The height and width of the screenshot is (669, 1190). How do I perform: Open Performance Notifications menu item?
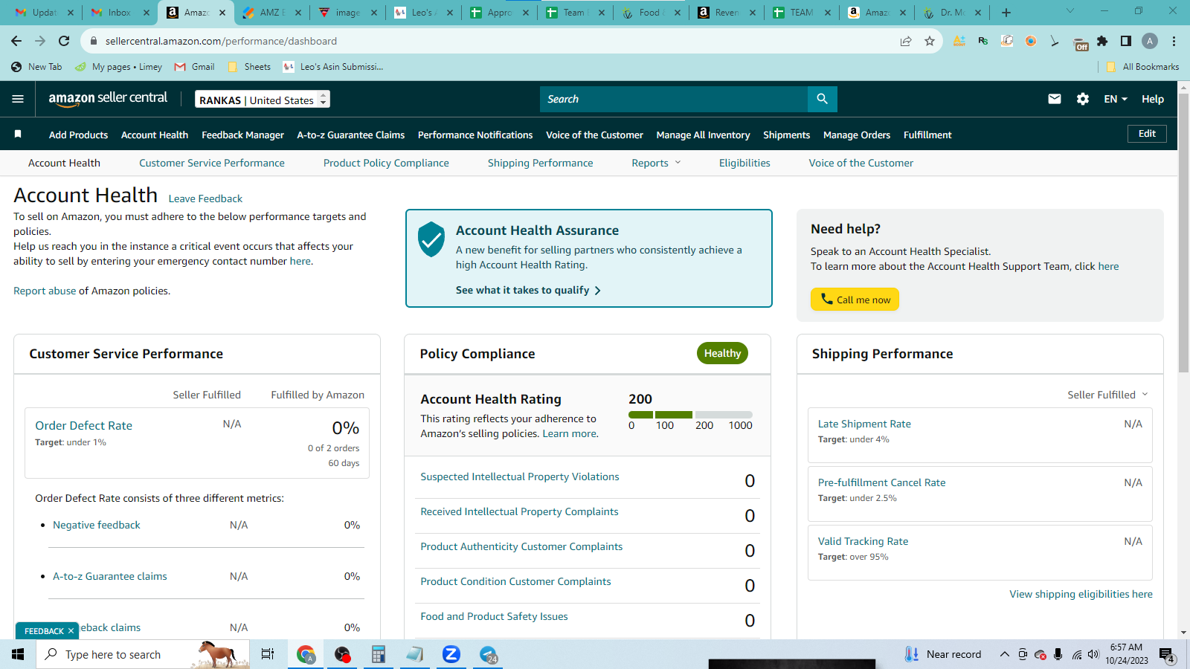475,135
